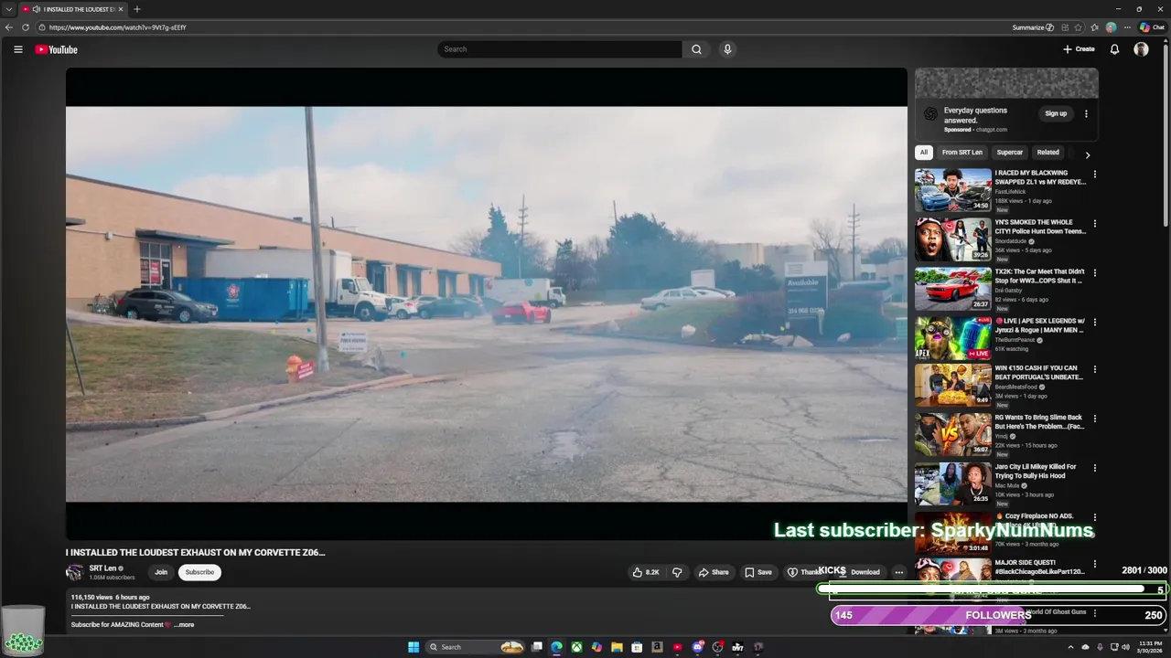Save the video to a playlist

757,572
